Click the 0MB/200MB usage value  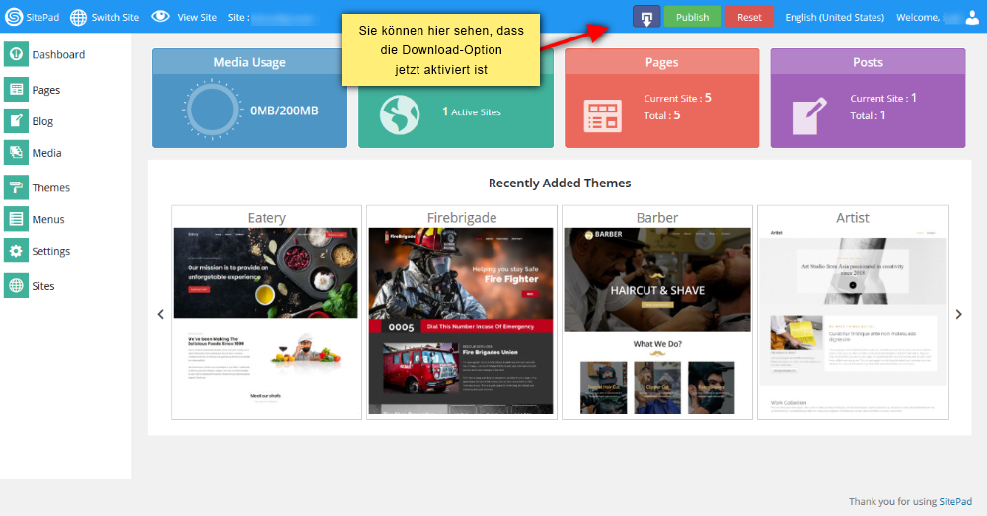pyautogui.click(x=284, y=111)
